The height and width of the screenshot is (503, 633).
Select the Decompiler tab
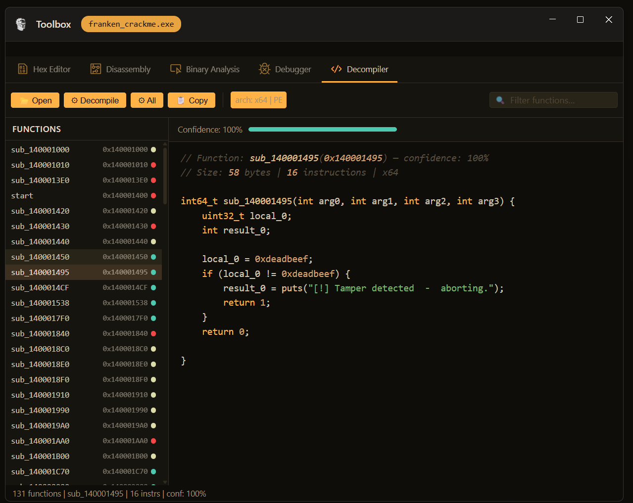coord(360,69)
